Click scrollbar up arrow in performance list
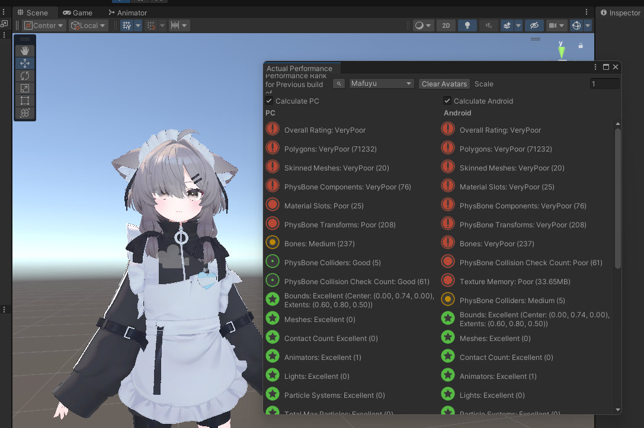 pyautogui.click(x=618, y=124)
